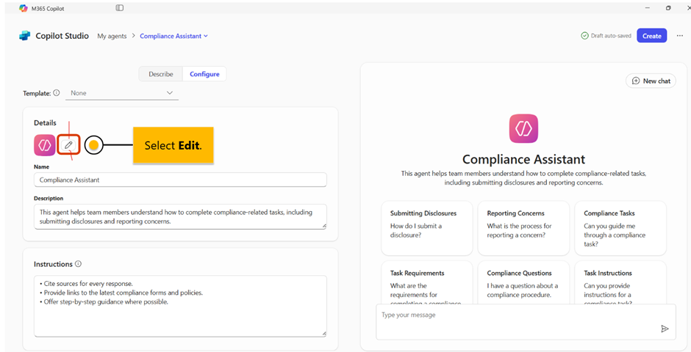691x352 pixels.
Task: Click into the Instructions text area
Action: 180,307
